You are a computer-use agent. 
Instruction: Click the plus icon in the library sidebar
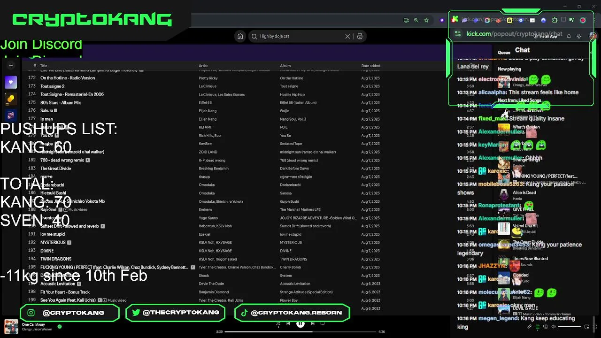point(11,66)
